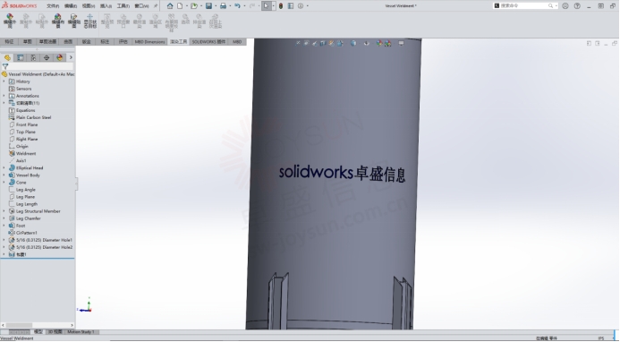Click inside the search commands box
Image resolution: width=620 pixels, height=342 pixels.
pyautogui.click(x=524, y=5)
